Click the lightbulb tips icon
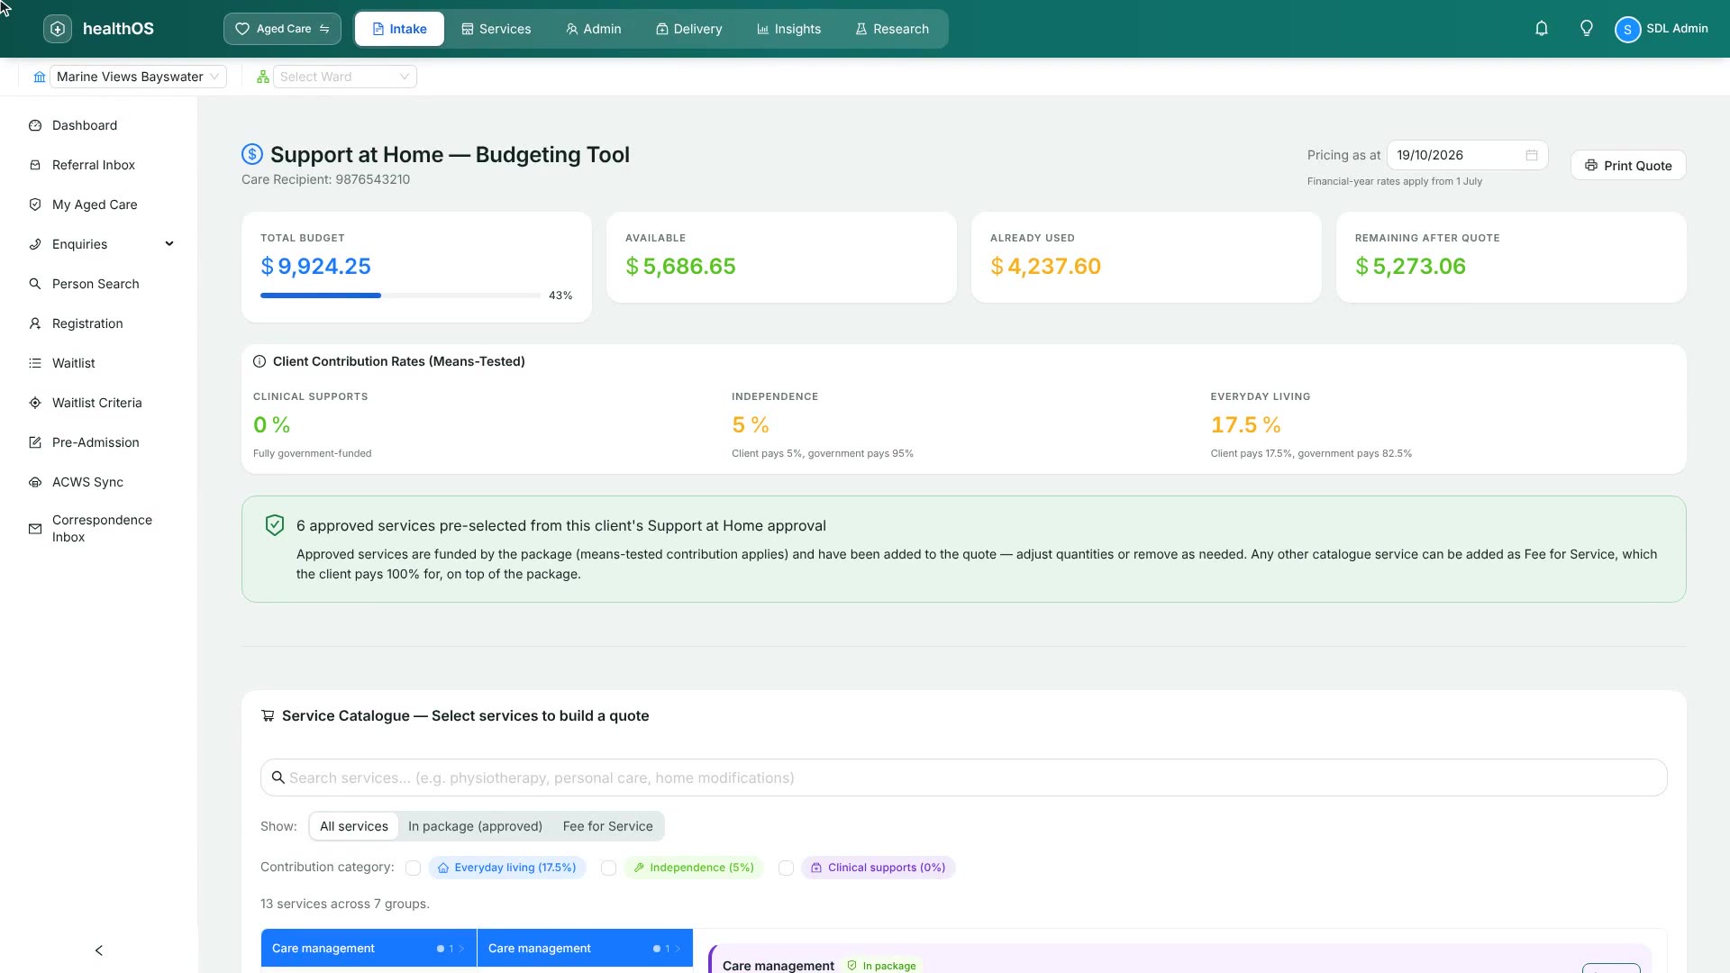The image size is (1730, 973). [x=1587, y=29]
